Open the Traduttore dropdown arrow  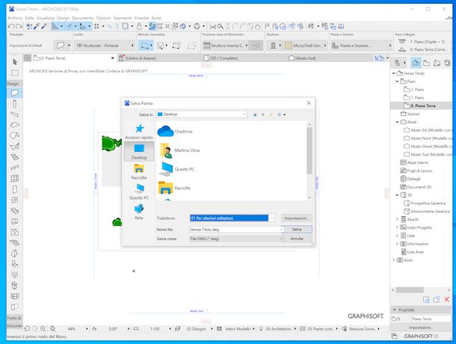(x=271, y=218)
